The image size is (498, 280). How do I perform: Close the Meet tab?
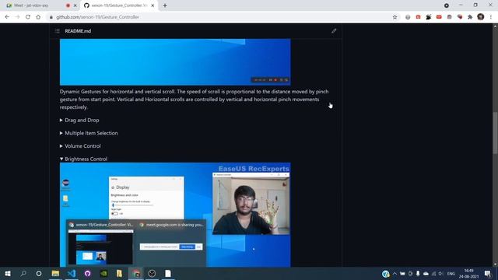click(x=75, y=5)
